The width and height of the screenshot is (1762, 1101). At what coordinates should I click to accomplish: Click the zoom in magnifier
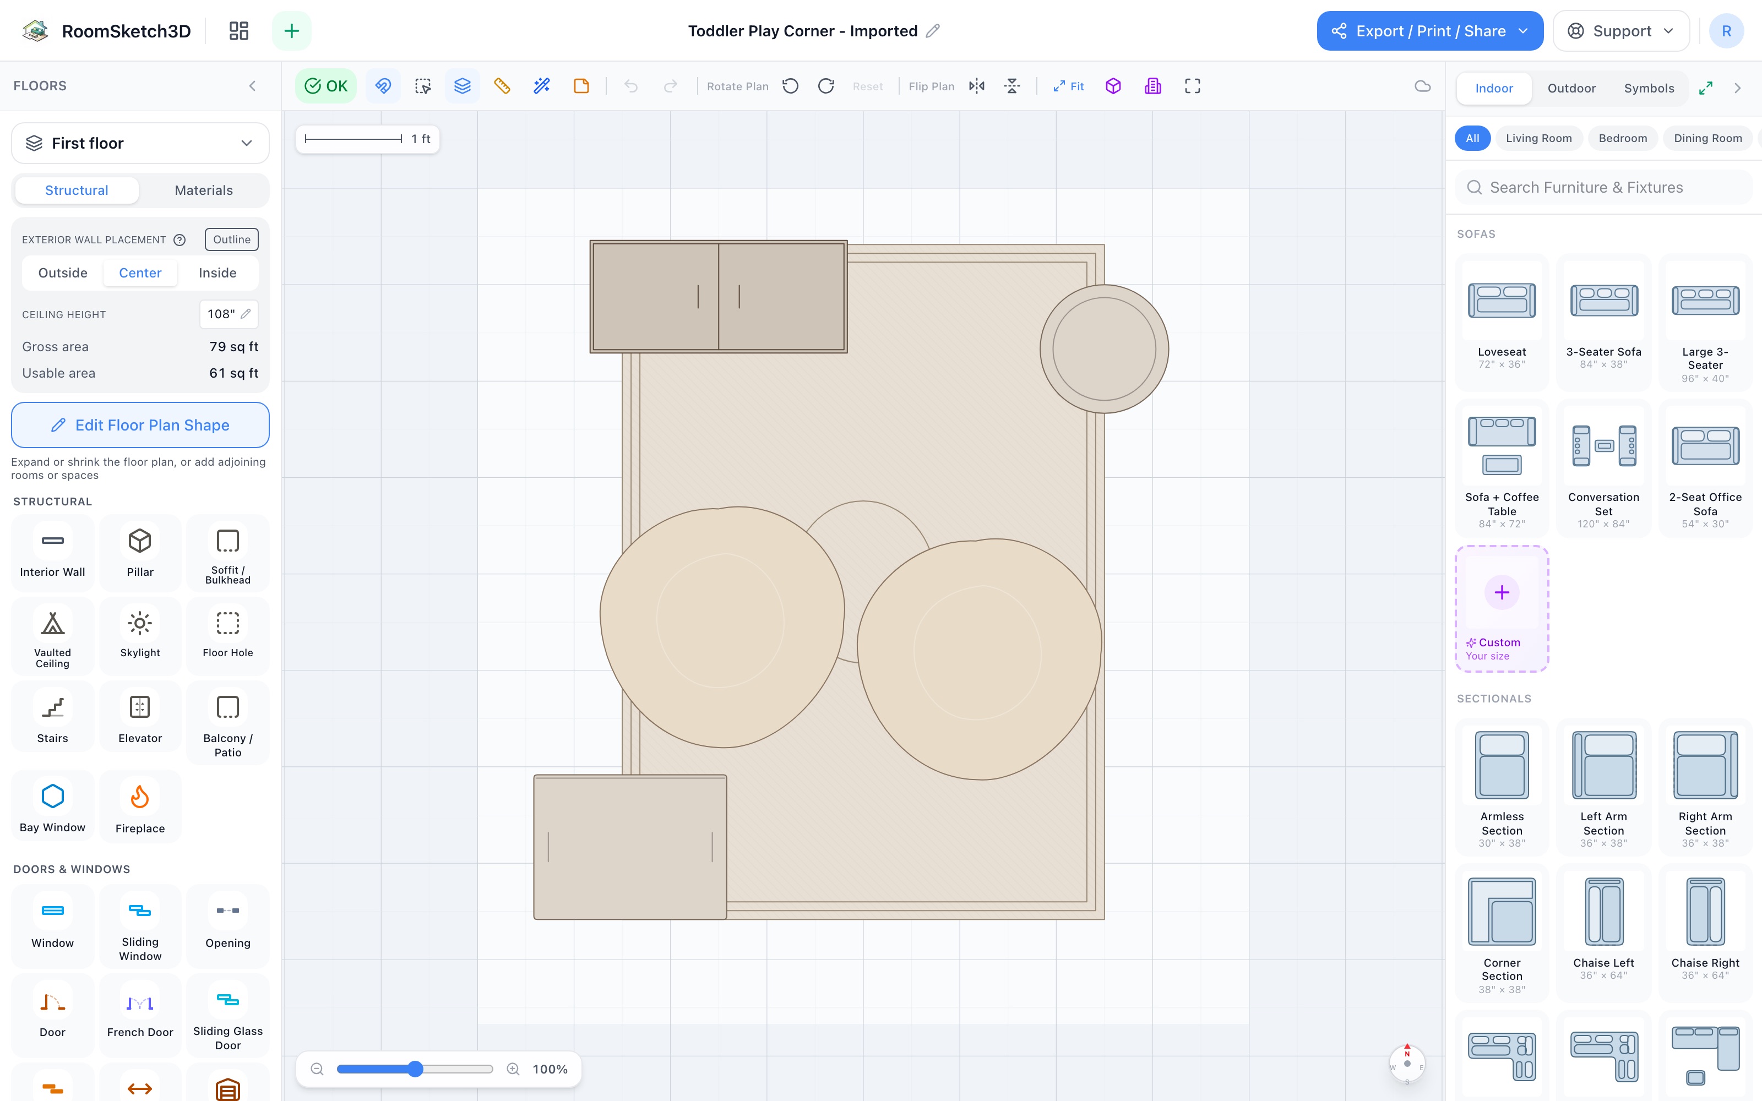tap(513, 1069)
